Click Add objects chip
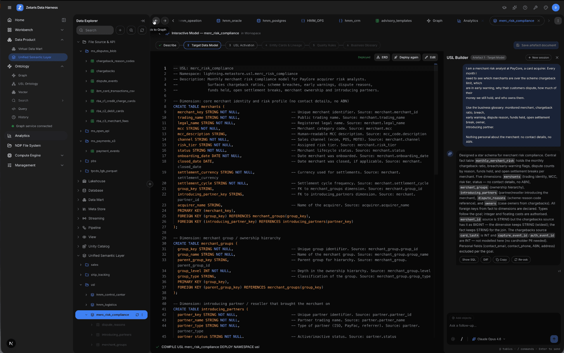564x353 pixels. (x=462, y=318)
